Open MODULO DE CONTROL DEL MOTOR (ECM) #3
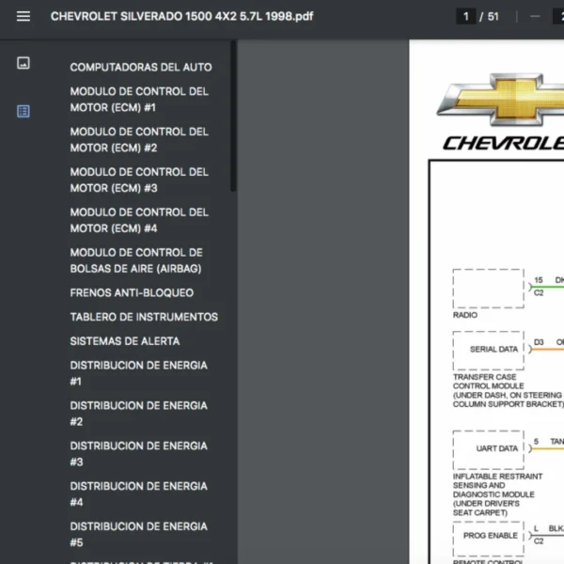This screenshot has height=564, width=564. (x=139, y=180)
